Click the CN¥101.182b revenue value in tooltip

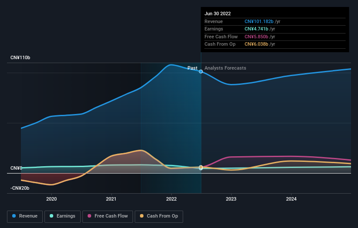click(259, 21)
